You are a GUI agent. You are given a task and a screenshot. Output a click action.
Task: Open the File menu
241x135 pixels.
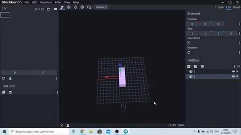coord(27,2)
